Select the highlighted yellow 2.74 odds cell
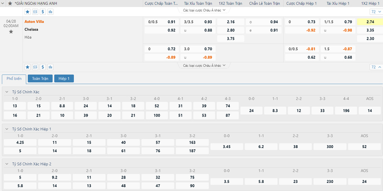The width and height of the screenshot is (383, 191). click(x=370, y=21)
